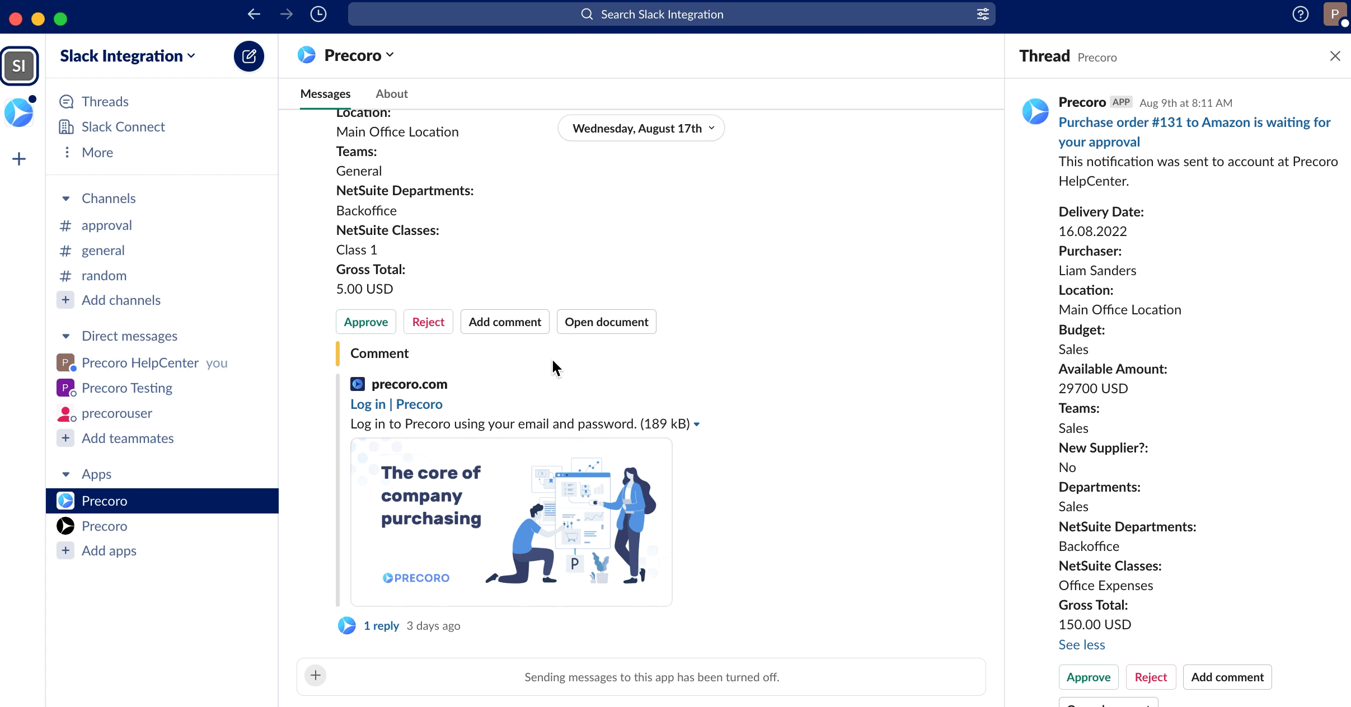Image resolution: width=1351 pixels, height=707 pixels.
Task: Reject purchase order in thread
Action: point(1151,677)
